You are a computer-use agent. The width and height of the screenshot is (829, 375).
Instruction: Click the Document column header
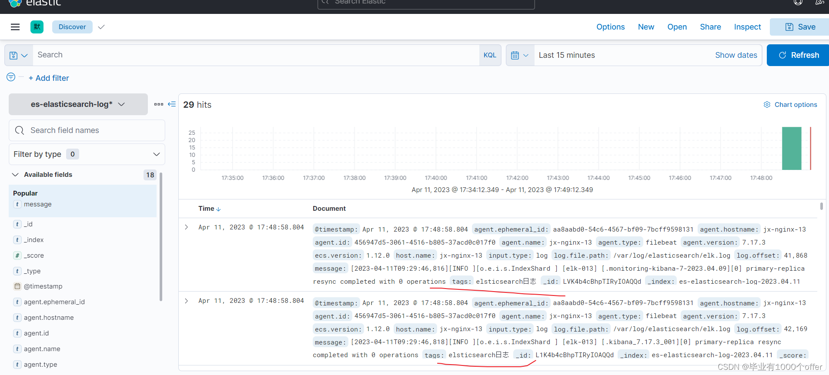329,209
